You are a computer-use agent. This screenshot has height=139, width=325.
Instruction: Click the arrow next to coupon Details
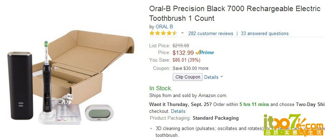tap(221, 77)
